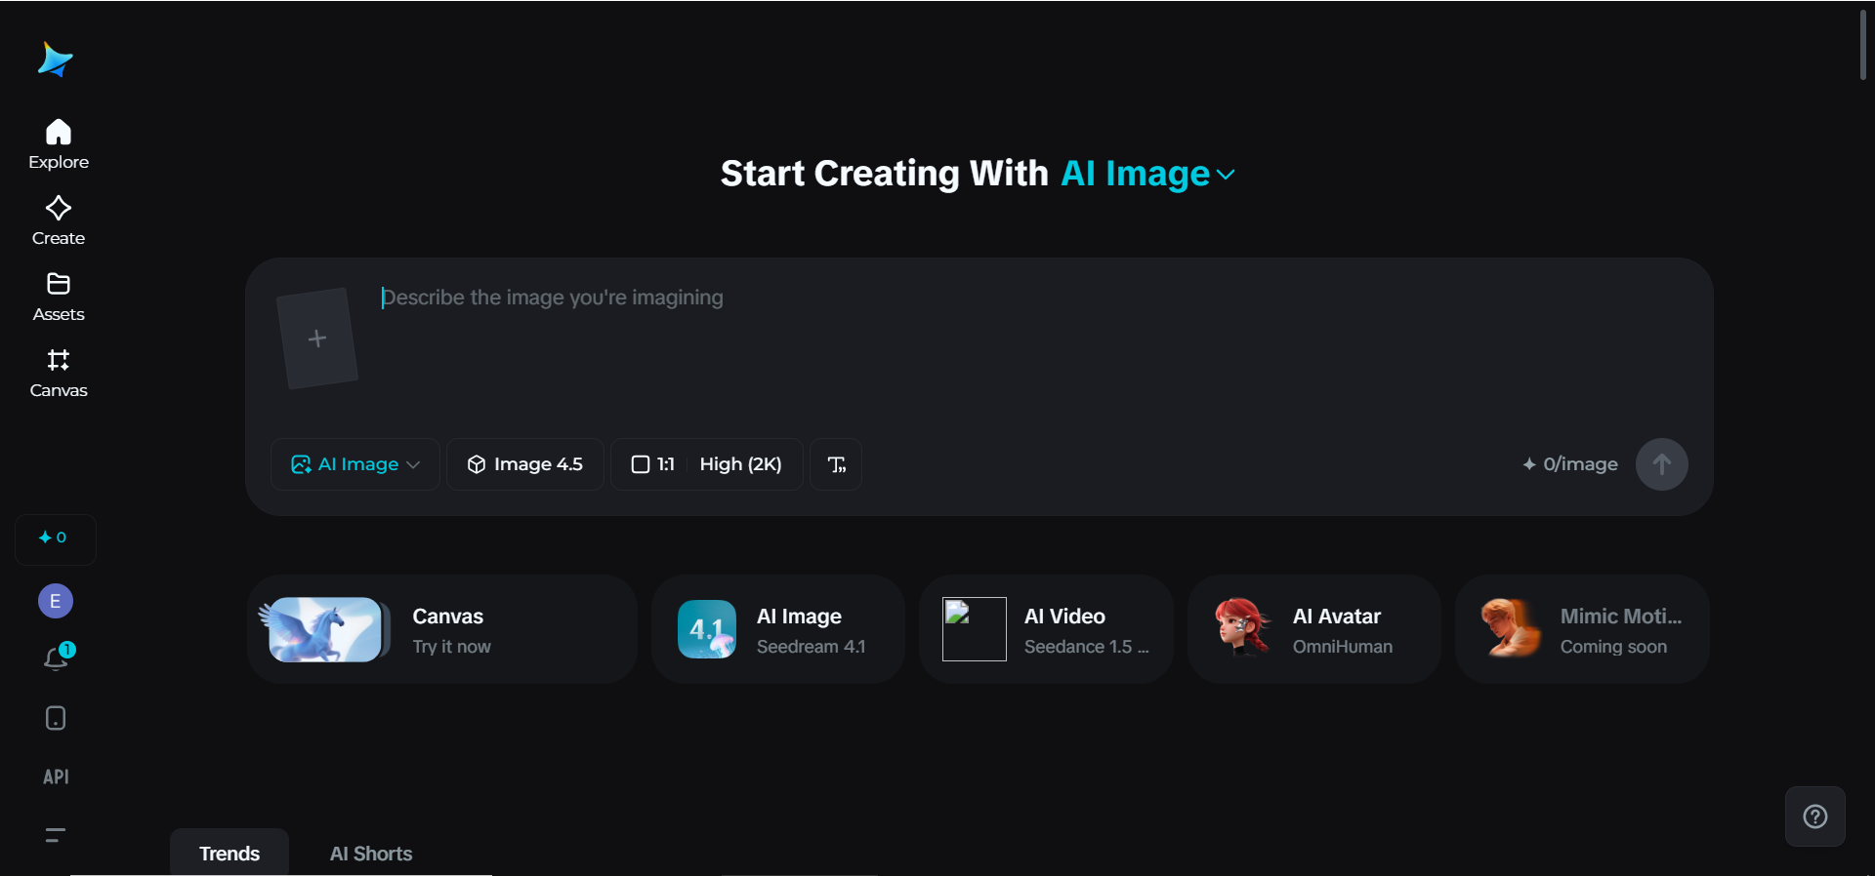View the 0/image credit cost

[x=1570, y=464]
